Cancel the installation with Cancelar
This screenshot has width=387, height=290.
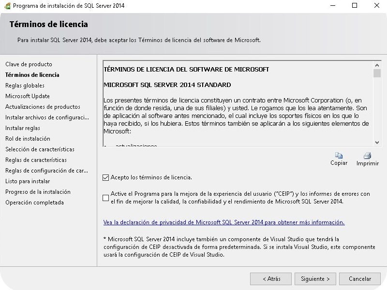360,279
